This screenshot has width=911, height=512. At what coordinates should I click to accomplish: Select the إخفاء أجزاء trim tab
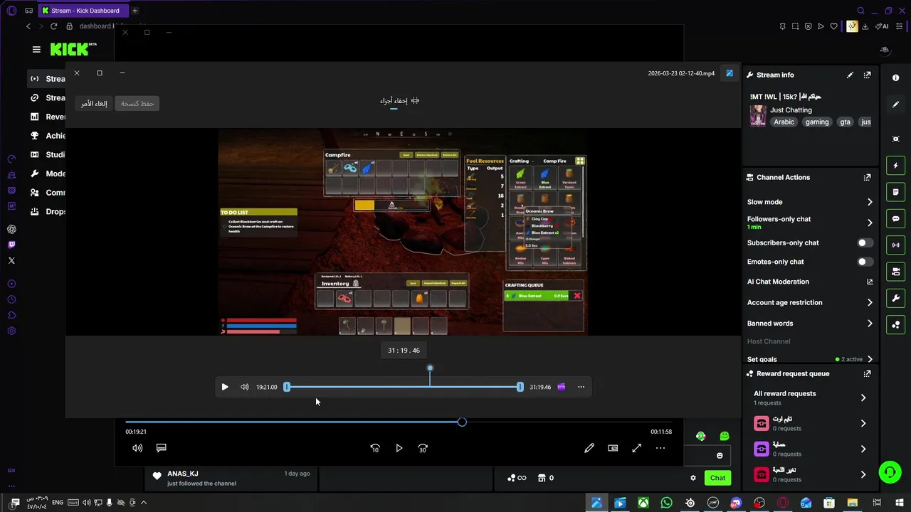pos(399,101)
